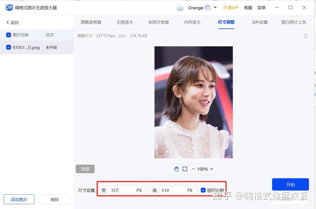The height and width of the screenshot is (209, 316).
Task: Click the zoom-out minus icon
Action: [193, 169]
